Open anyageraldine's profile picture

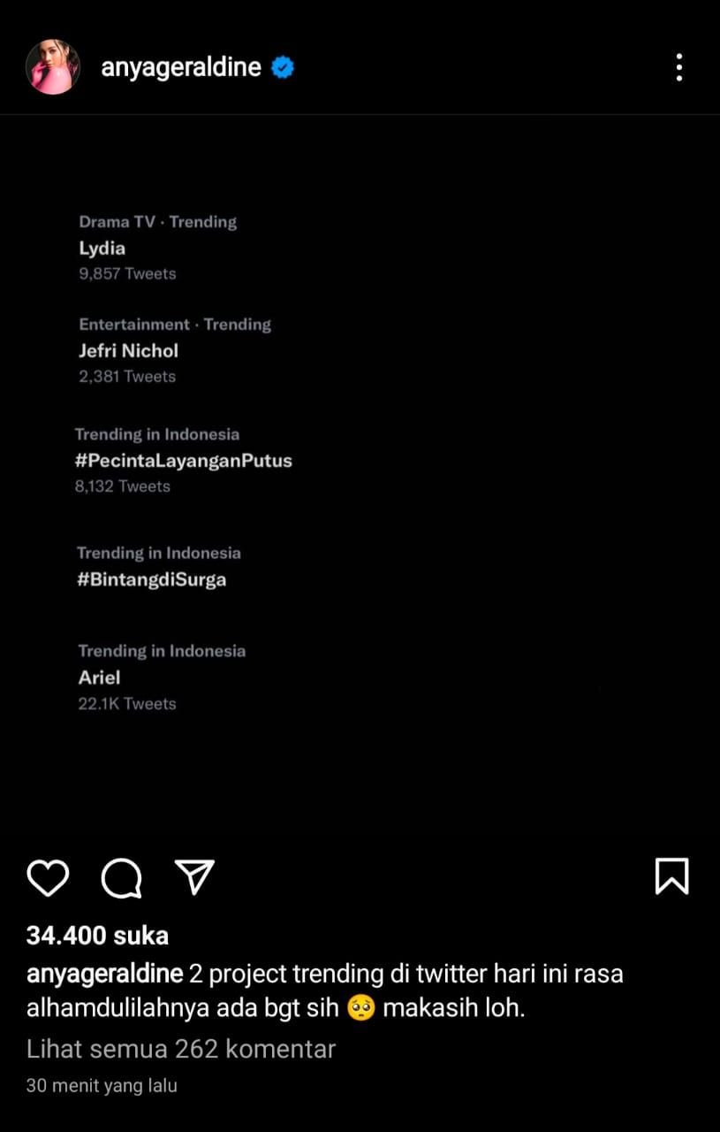(x=53, y=67)
